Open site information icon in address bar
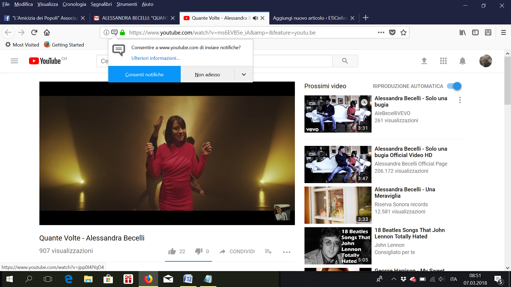511x287 pixels. pyautogui.click(x=106, y=32)
